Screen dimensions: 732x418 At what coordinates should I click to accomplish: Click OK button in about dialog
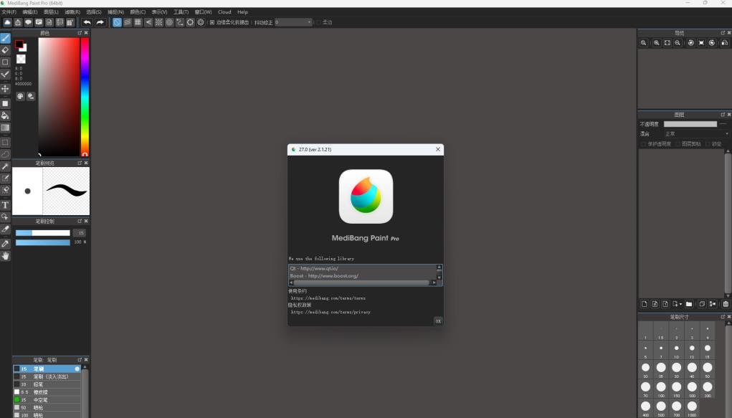tap(438, 321)
